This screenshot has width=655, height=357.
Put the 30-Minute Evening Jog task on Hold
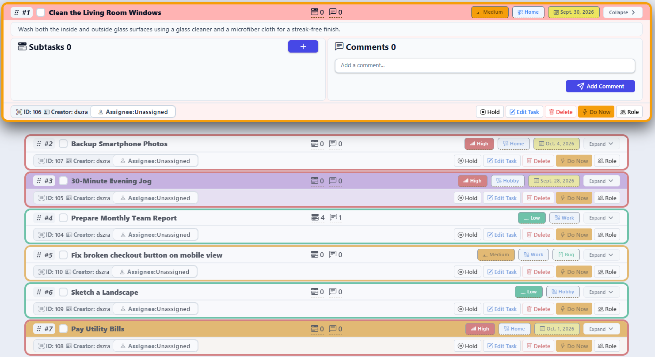[468, 198]
